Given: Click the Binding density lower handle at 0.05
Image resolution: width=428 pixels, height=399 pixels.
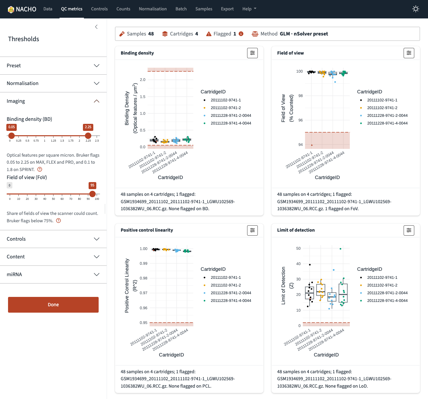Looking at the screenshot, I should (11, 136).
